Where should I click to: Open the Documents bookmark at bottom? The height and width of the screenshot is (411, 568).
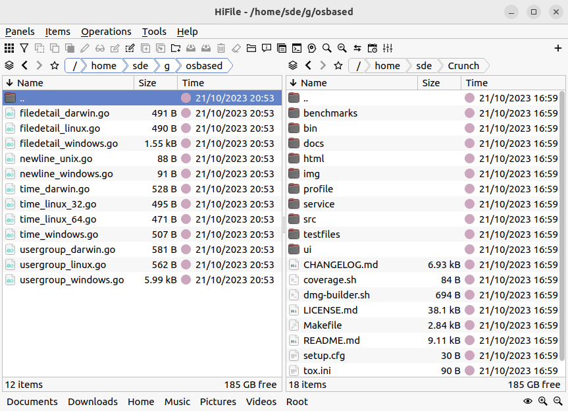(32, 402)
